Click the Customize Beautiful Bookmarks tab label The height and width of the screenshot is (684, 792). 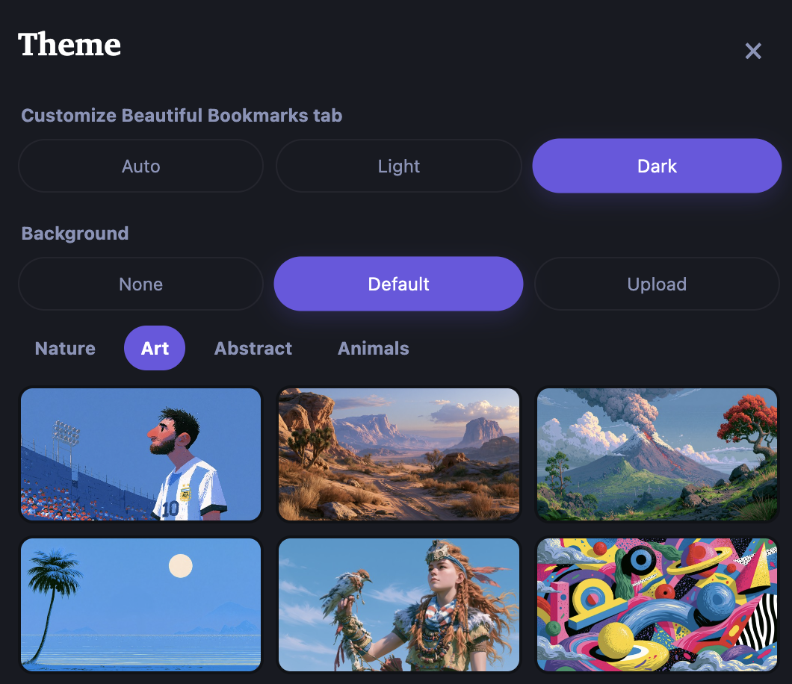[x=182, y=116]
